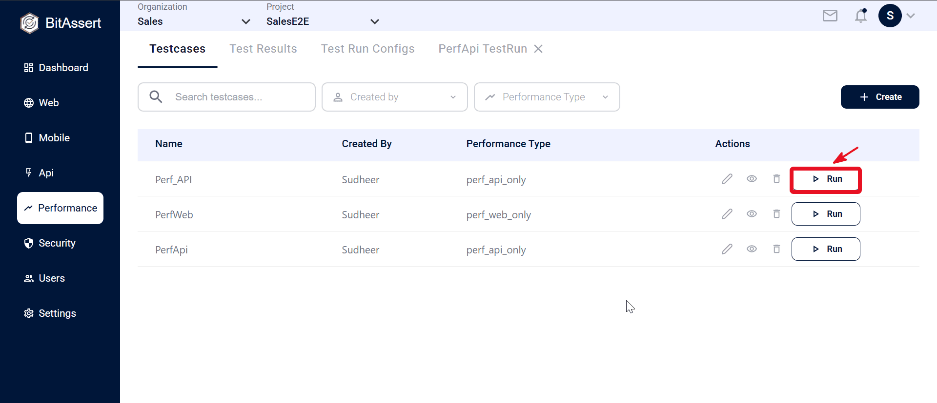Open the Users section in sidebar

tap(44, 278)
